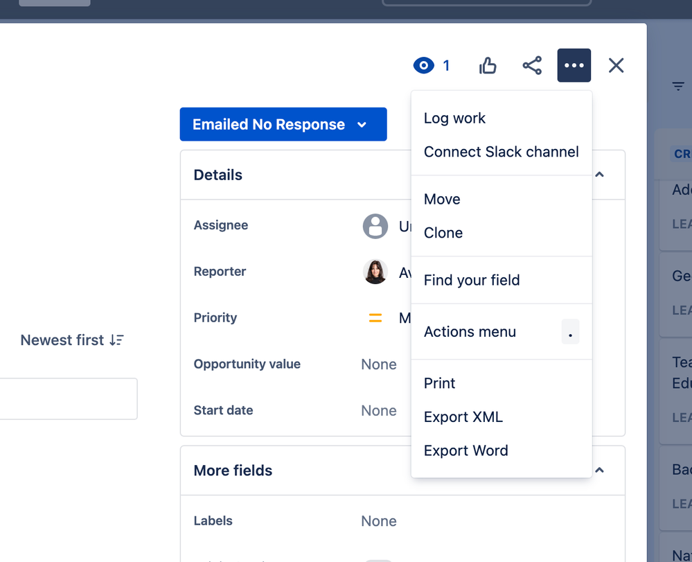Select Log work from the menu

(454, 118)
